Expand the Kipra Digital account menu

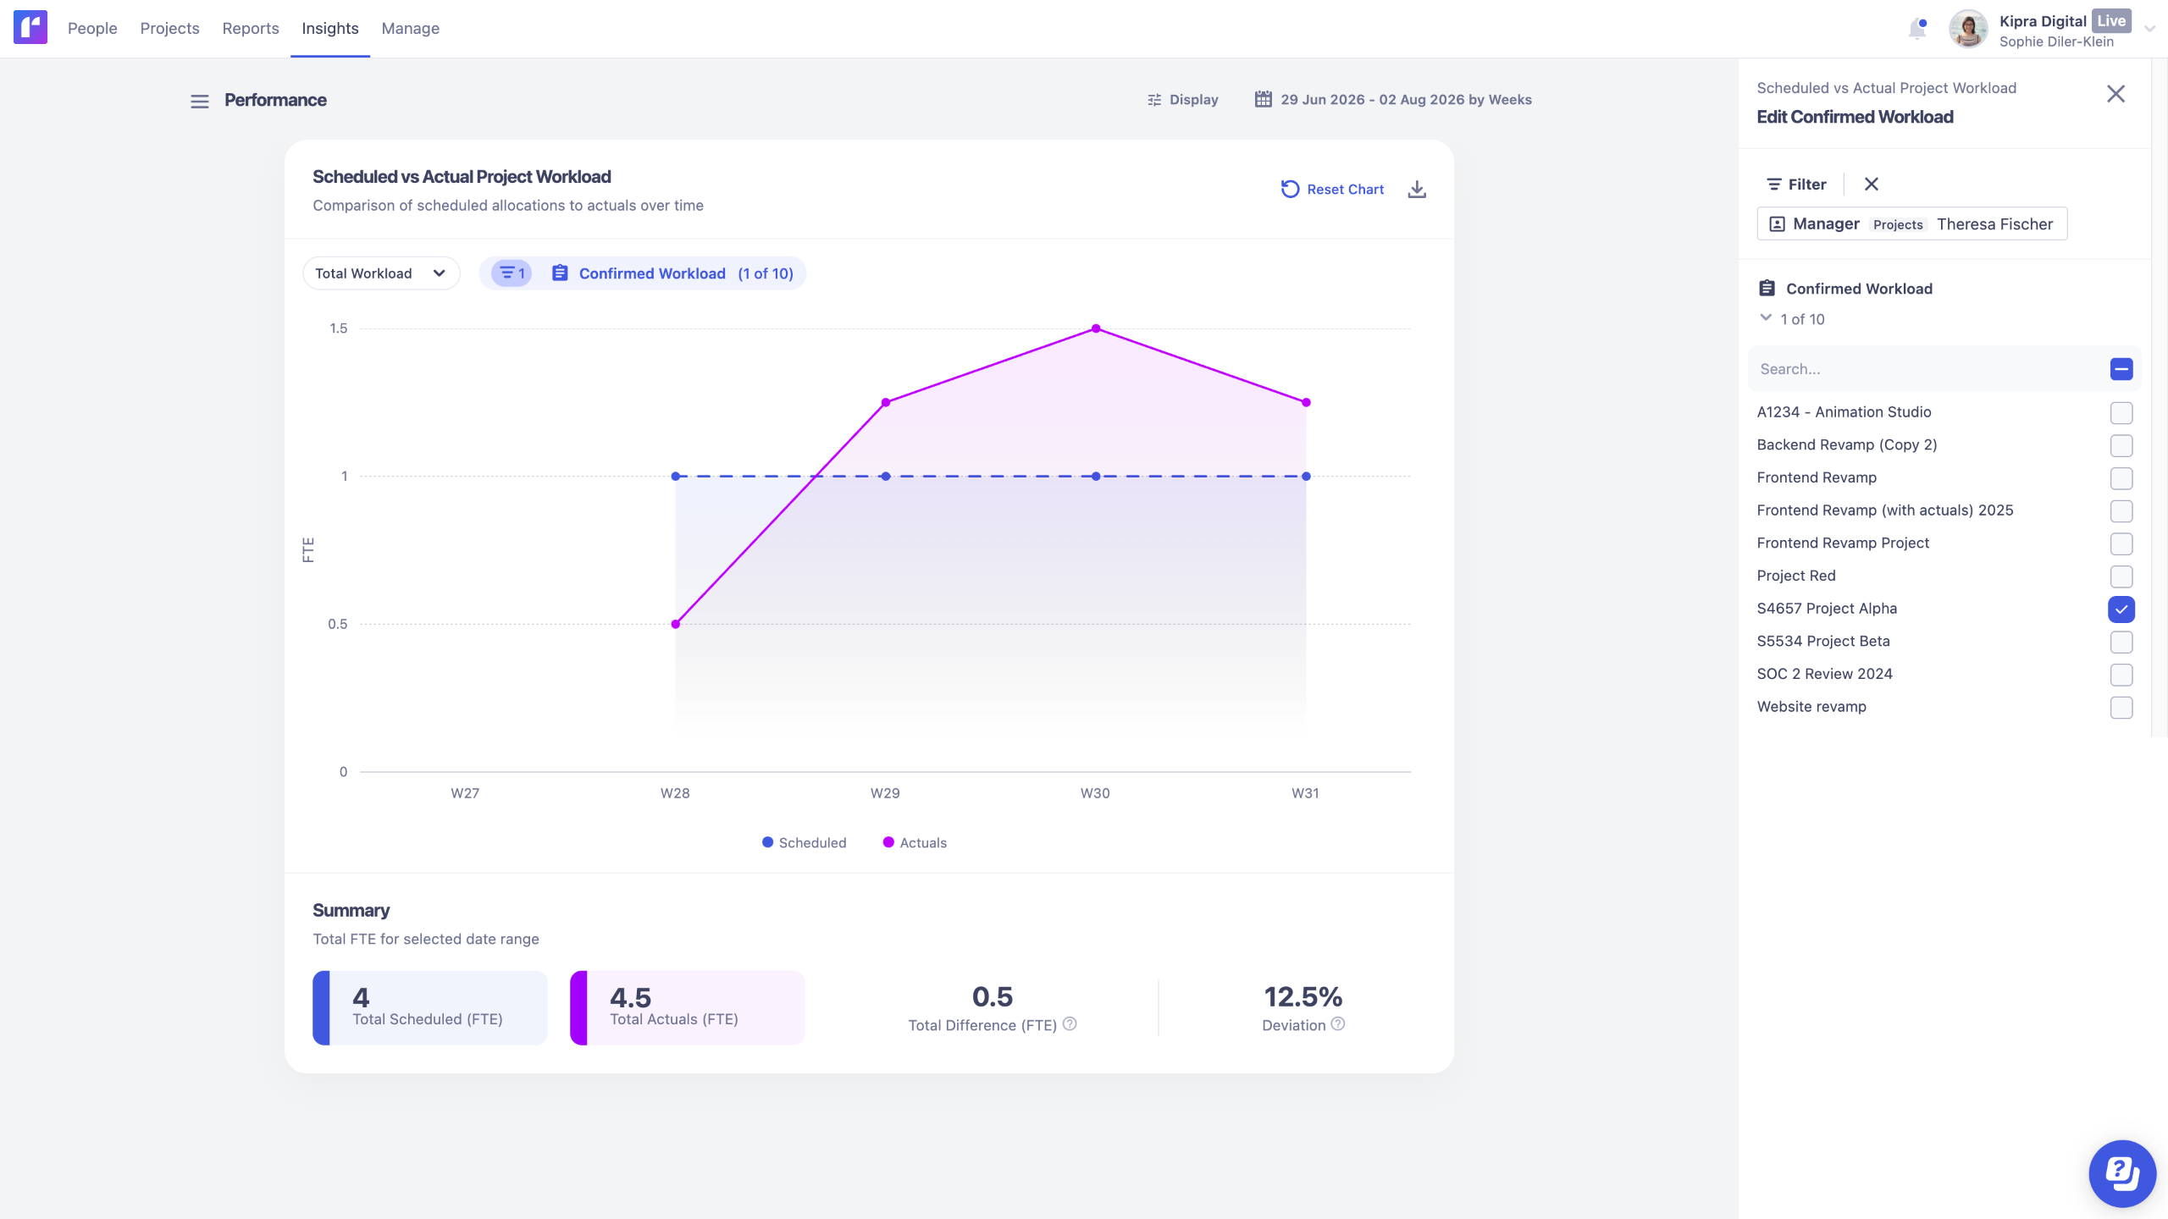(x=2149, y=30)
